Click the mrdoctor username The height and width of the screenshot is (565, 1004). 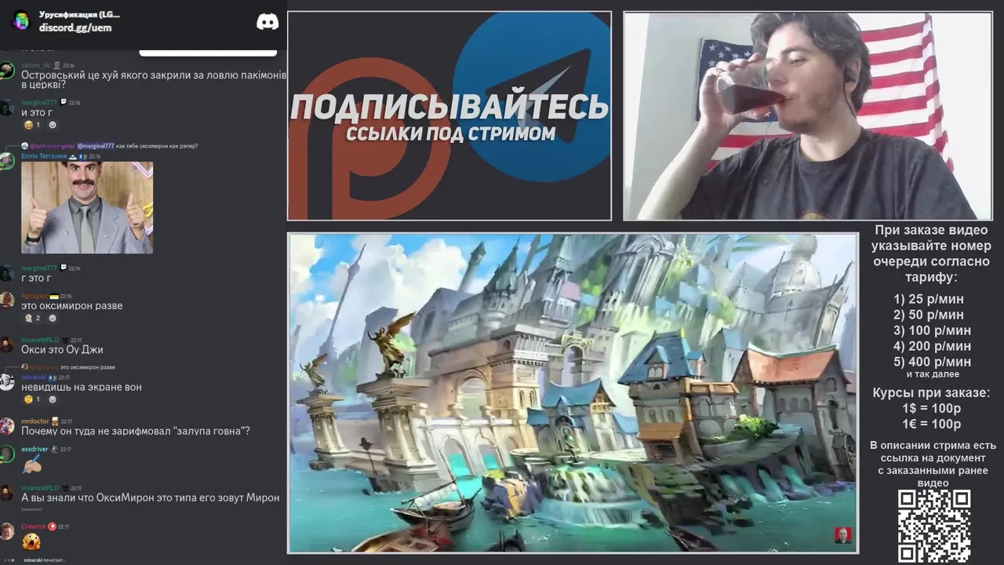coord(35,421)
